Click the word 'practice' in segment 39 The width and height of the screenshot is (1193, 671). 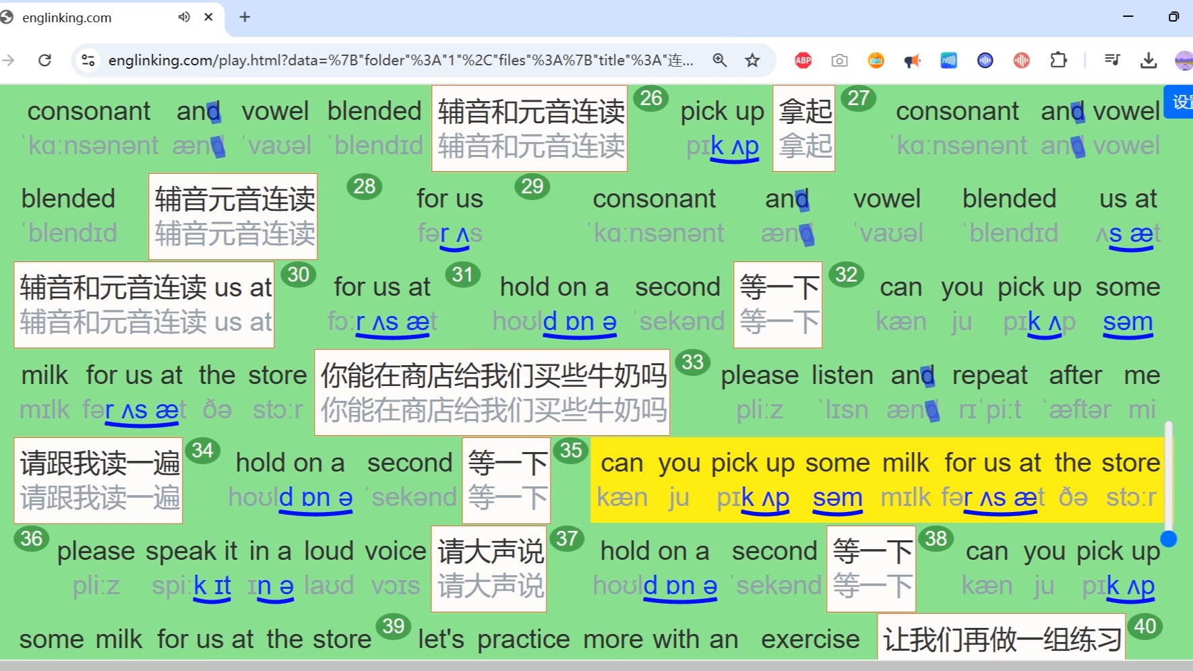[x=524, y=639]
